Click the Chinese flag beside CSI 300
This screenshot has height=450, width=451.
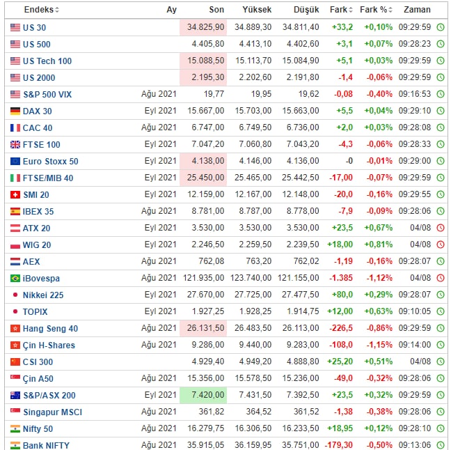pyautogui.click(x=15, y=362)
